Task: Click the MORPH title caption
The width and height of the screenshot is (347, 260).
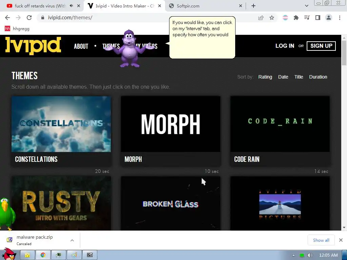Action: [133, 159]
